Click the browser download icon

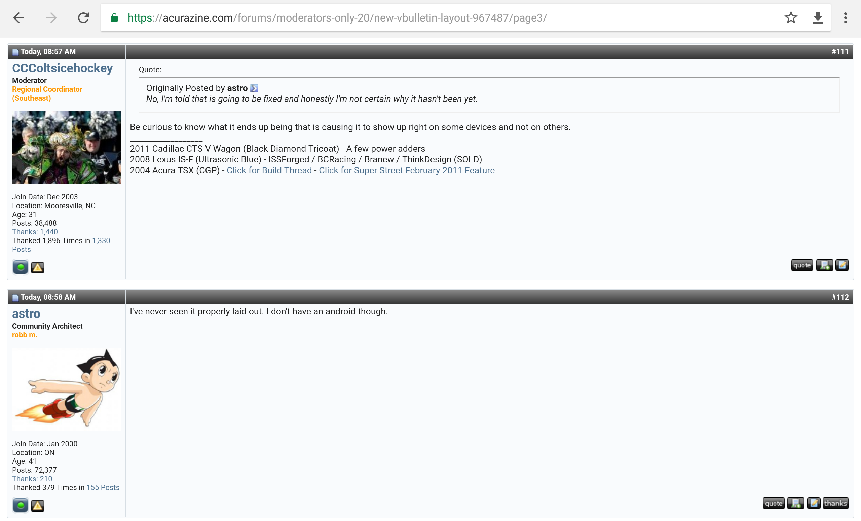(x=818, y=17)
